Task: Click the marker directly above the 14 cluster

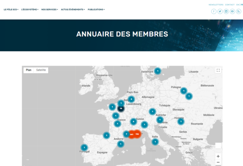Action: 121,103
